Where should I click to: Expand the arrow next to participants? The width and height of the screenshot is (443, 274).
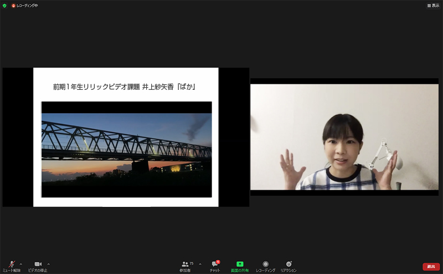click(x=200, y=263)
